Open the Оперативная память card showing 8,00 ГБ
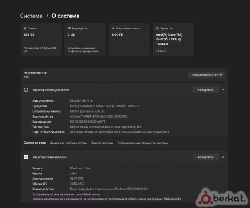This screenshot has width=250, height=208. pyautogui.click(x=129, y=39)
